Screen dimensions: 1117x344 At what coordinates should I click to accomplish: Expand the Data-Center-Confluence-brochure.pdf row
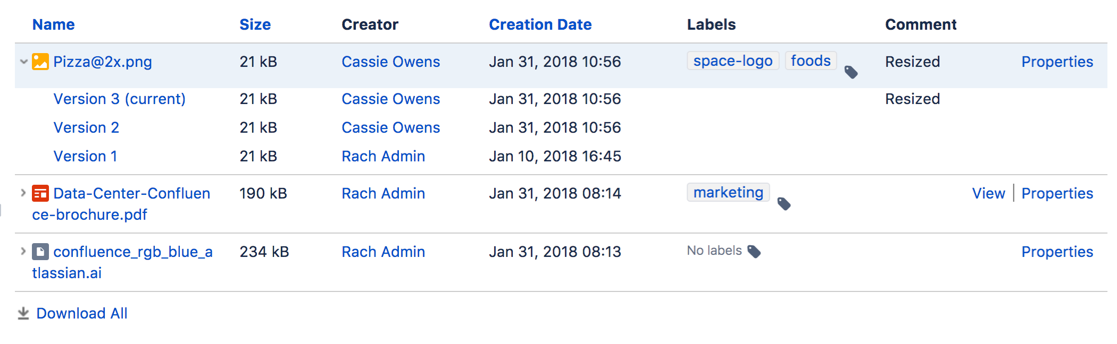click(23, 193)
